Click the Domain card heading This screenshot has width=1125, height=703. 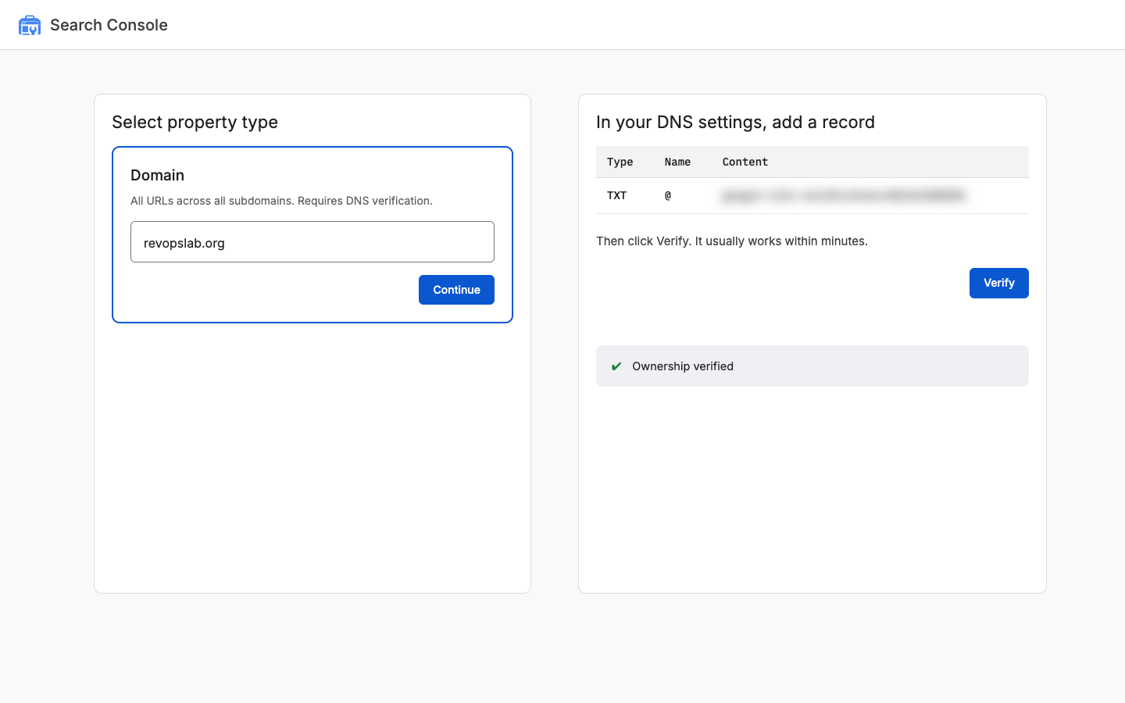(x=157, y=175)
